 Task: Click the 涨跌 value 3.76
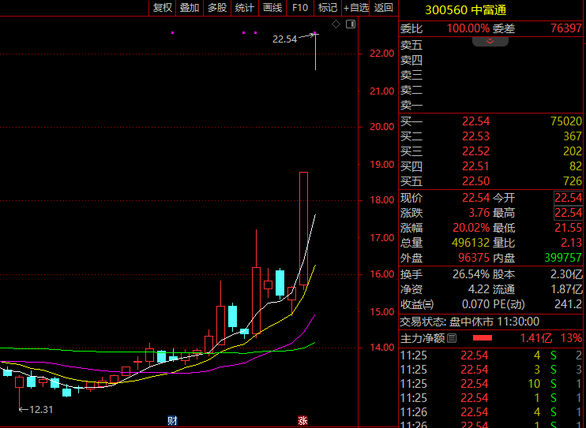pos(479,213)
